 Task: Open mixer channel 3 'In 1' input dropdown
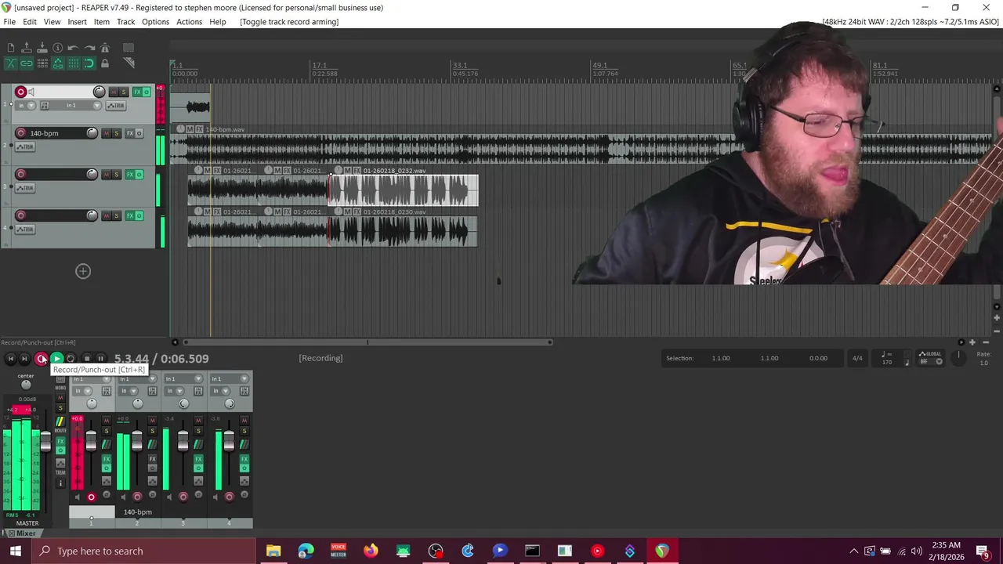tap(183, 379)
